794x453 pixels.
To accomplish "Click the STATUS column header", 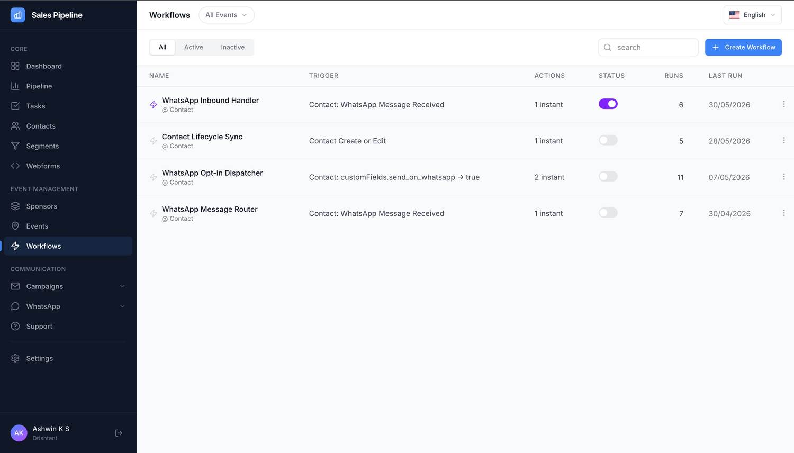I will (611, 76).
